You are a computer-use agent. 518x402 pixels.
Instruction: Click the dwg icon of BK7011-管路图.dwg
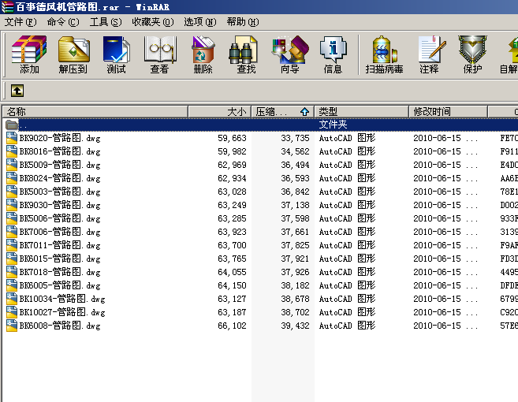coord(12,245)
